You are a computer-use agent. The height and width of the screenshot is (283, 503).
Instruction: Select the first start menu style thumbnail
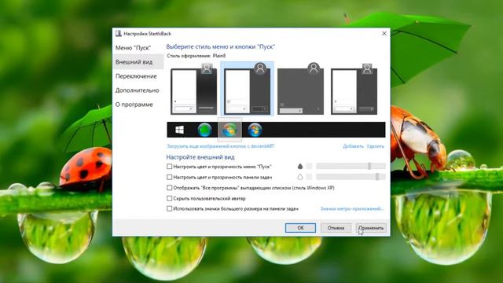pos(193,89)
